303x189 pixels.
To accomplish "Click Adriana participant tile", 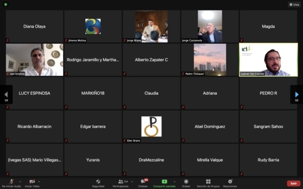I will tap(210, 93).
